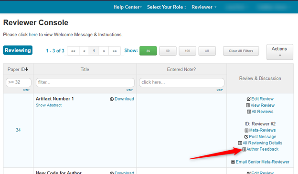Screen dimensions: 298x174
Task: Clear the Title filter
Action: pos(129,90)
